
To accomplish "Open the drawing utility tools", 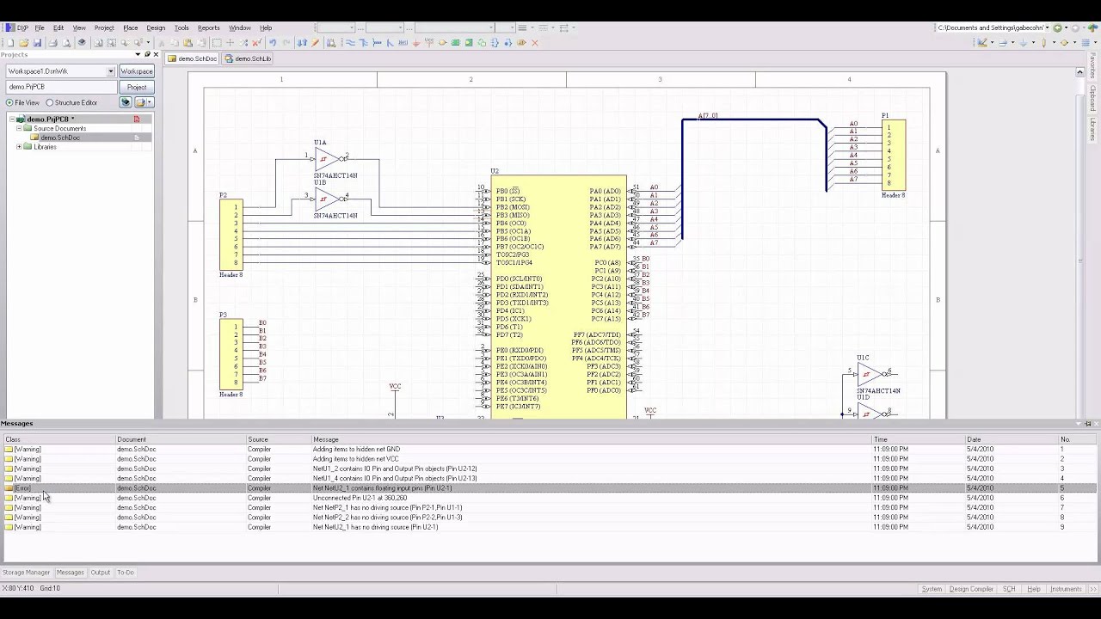I will [x=981, y=42].
